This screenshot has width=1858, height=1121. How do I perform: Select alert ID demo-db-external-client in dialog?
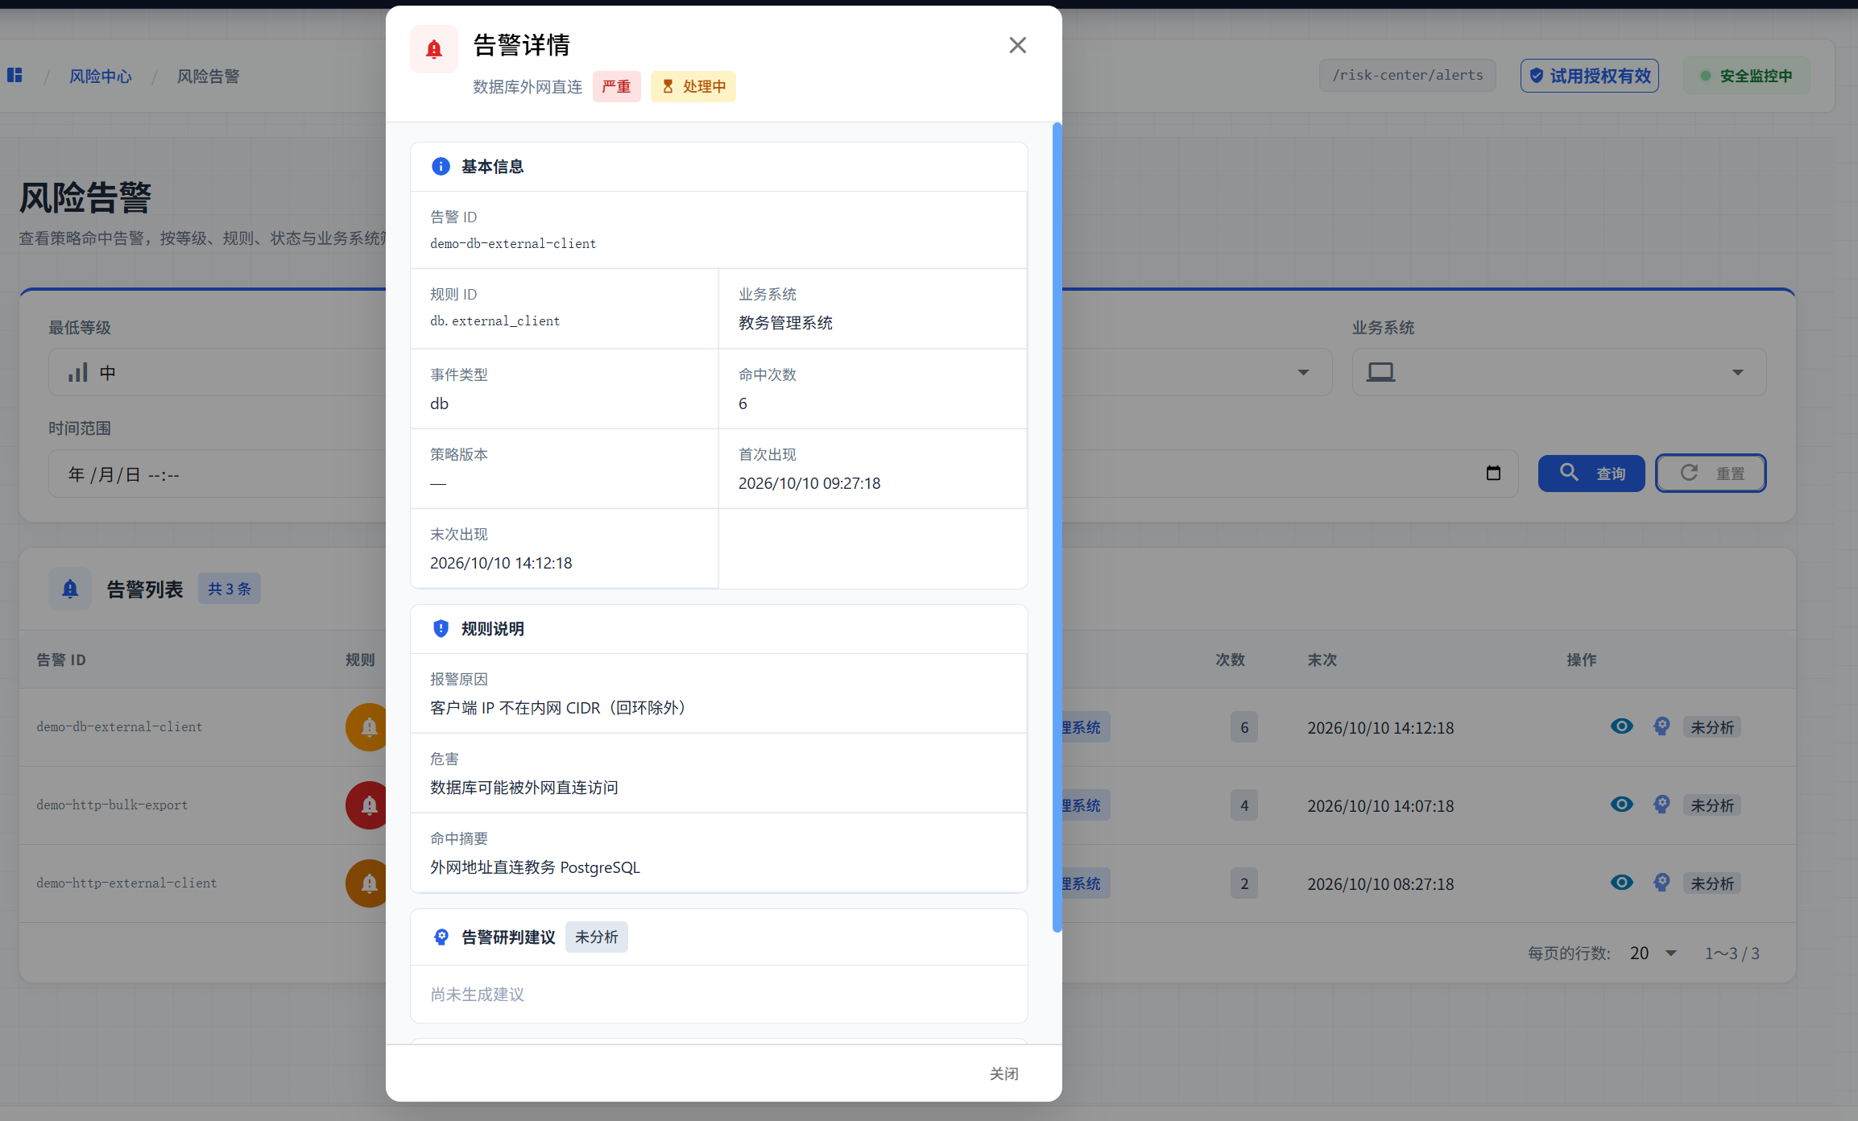(x=513, y=243)
